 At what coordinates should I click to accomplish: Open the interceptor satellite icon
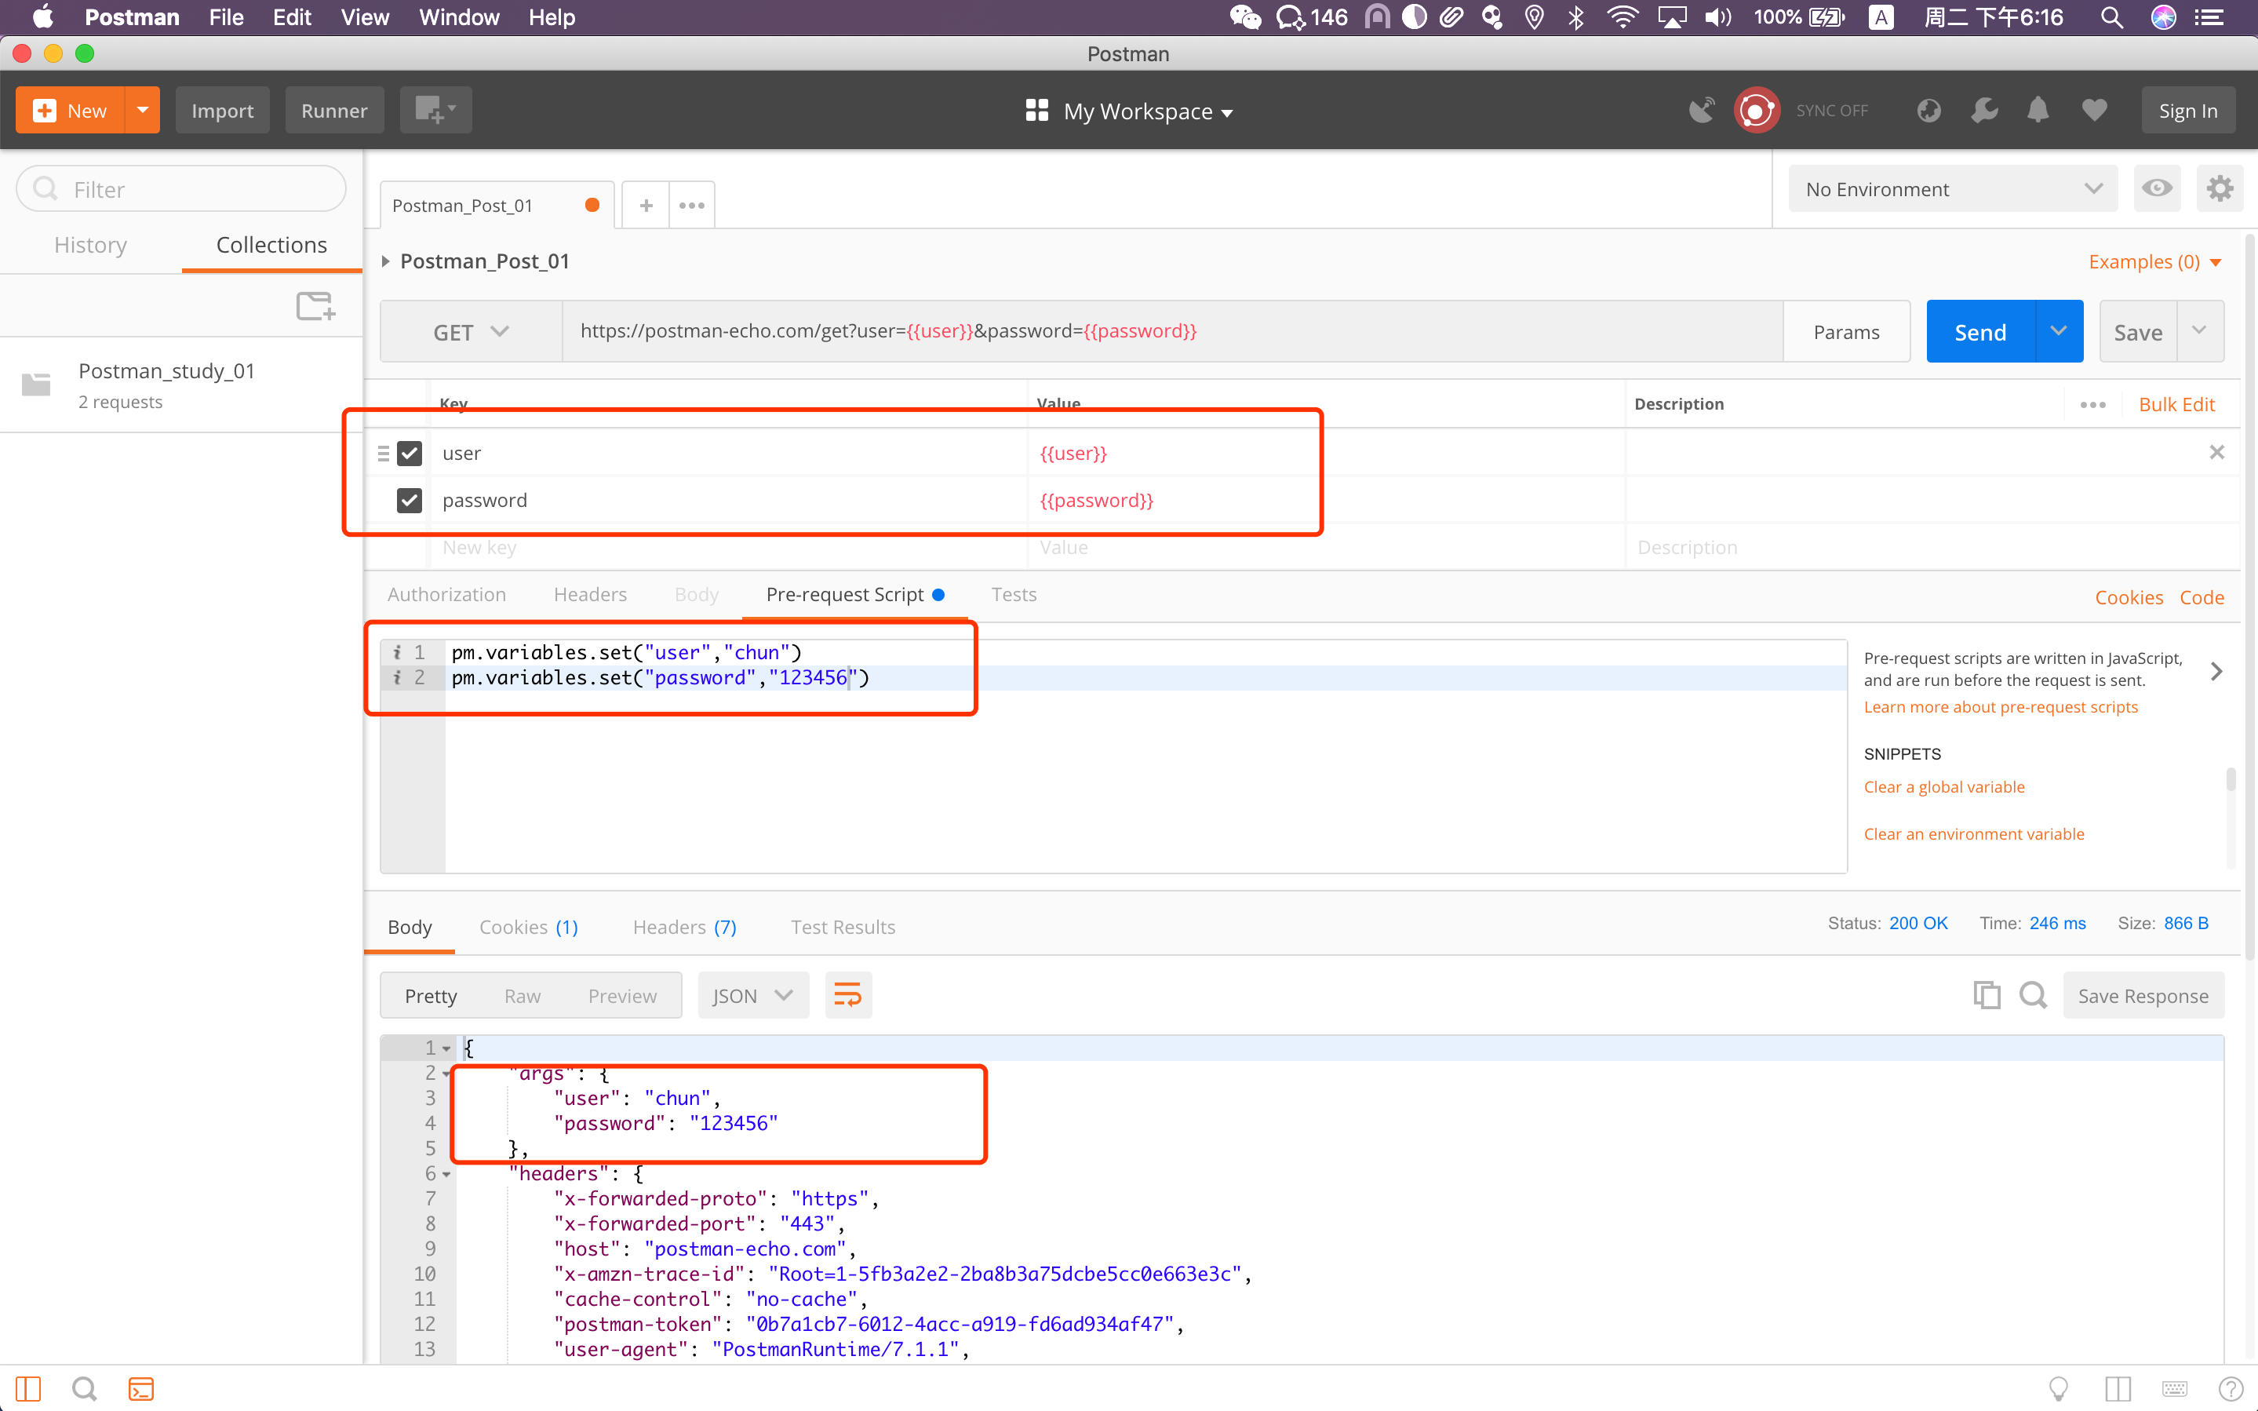click(1701, 110)
